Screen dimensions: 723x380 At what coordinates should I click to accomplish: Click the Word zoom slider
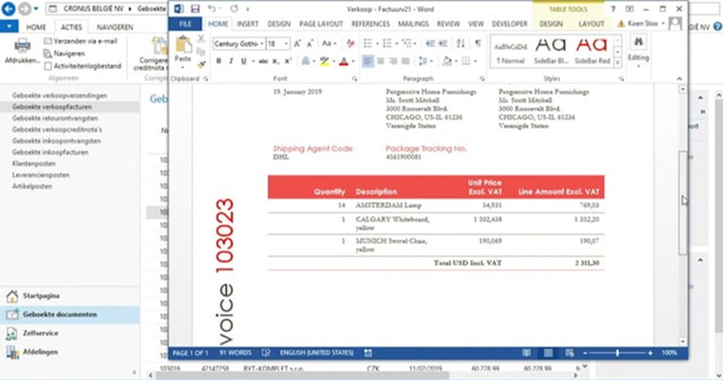point(618,353)
